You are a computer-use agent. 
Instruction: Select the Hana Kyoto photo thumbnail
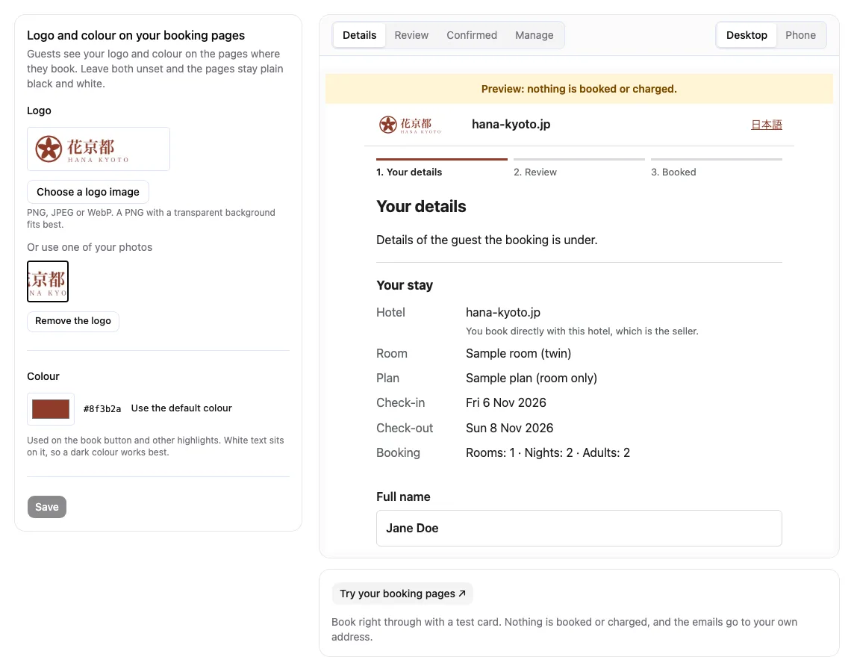[48, 281]
